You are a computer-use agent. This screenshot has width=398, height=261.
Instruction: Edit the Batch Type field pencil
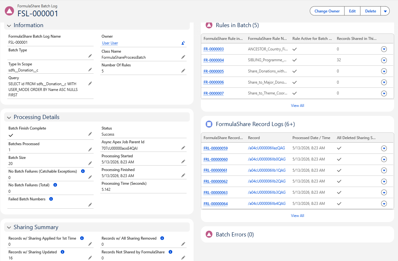tap(90, 56)
